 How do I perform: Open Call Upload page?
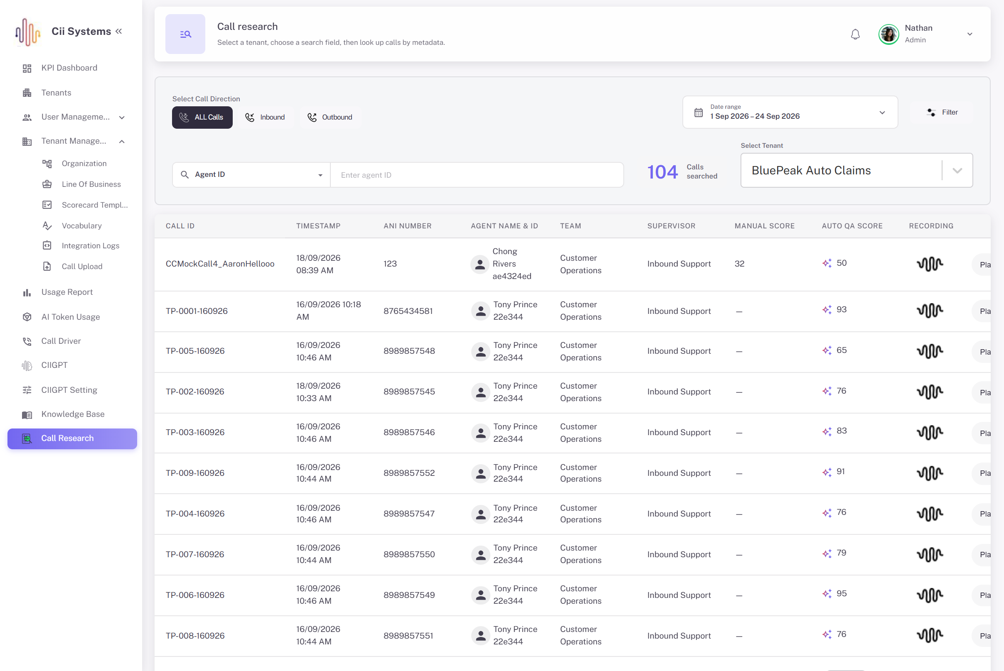coord(82,266)
